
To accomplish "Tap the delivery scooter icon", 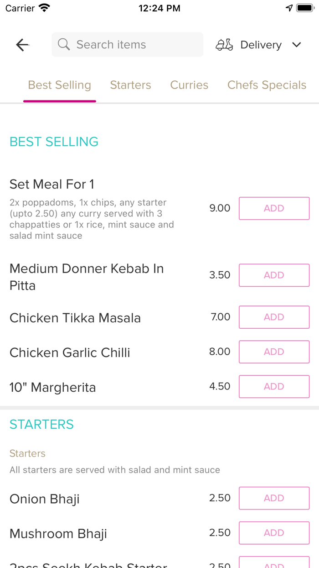I will pyautogui.click(x=224, y=44).
